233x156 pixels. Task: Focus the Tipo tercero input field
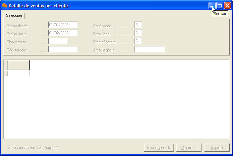click(x=58, y=41)
